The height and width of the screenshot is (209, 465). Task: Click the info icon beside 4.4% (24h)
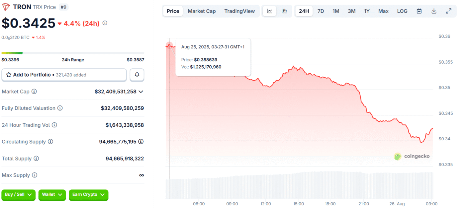pos(105,23)
